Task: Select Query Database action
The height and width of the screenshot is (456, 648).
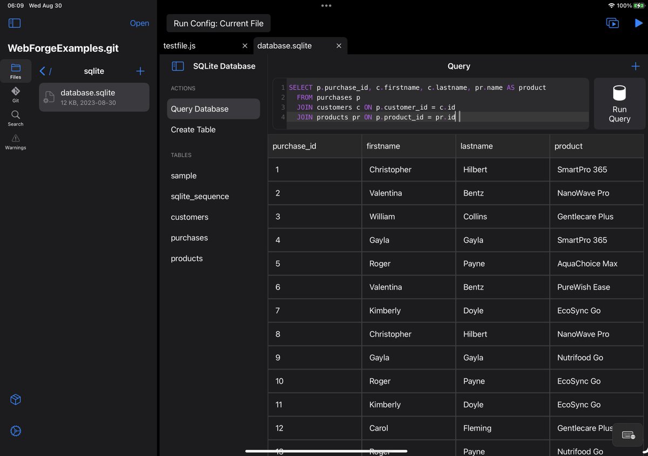Action: click(x=213, y=109)
